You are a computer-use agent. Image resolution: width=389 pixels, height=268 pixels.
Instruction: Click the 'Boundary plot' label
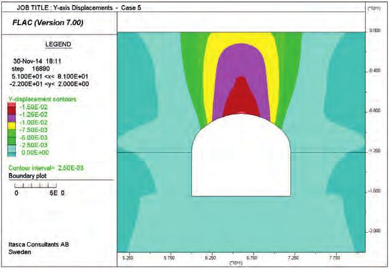(x=28, y=176)
